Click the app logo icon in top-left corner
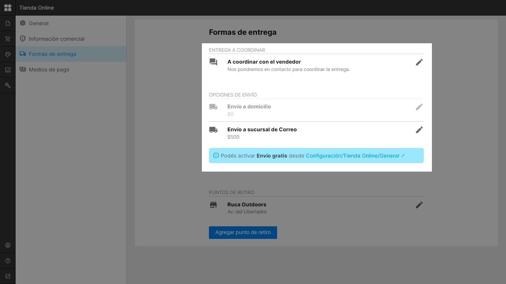The width and height of the screenshot is (506, 284). 8,7
